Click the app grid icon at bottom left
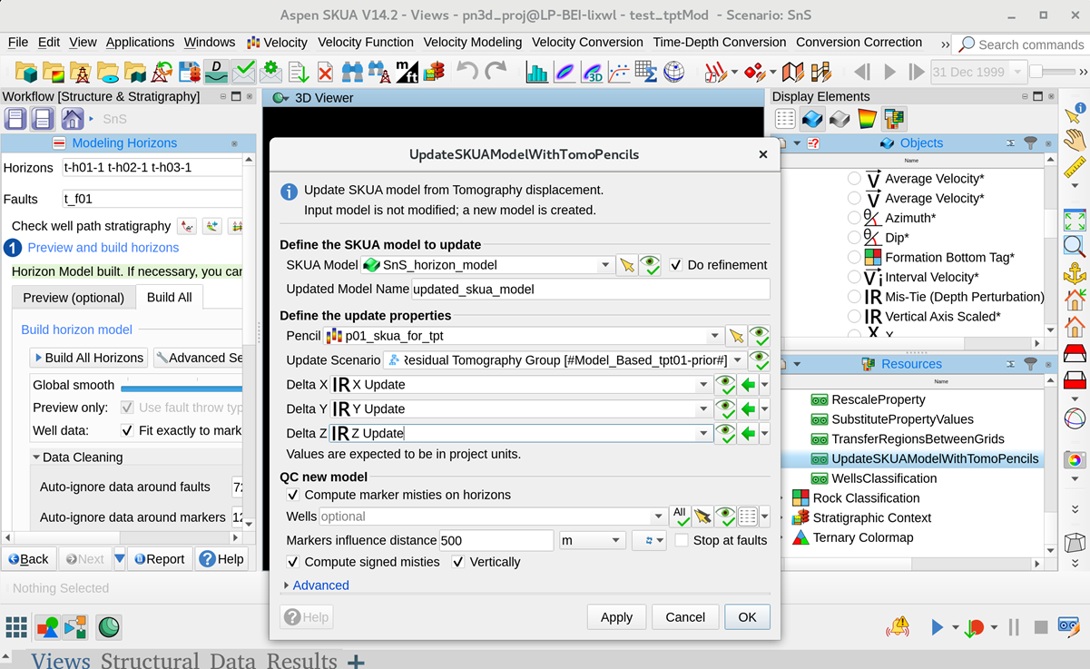The height and width of the screenshot is (669, 1090). [16, 627]
